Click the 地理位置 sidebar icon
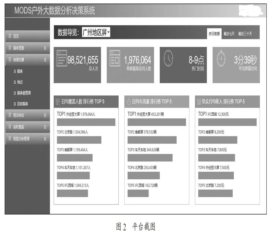This screenshot has width=271, height=231. 10,59
